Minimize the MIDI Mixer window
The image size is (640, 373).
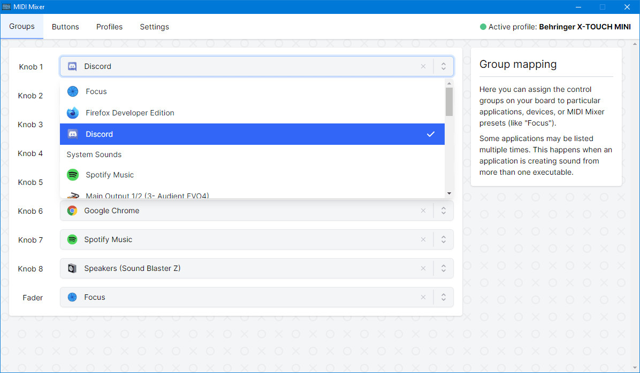coord(578,7)
